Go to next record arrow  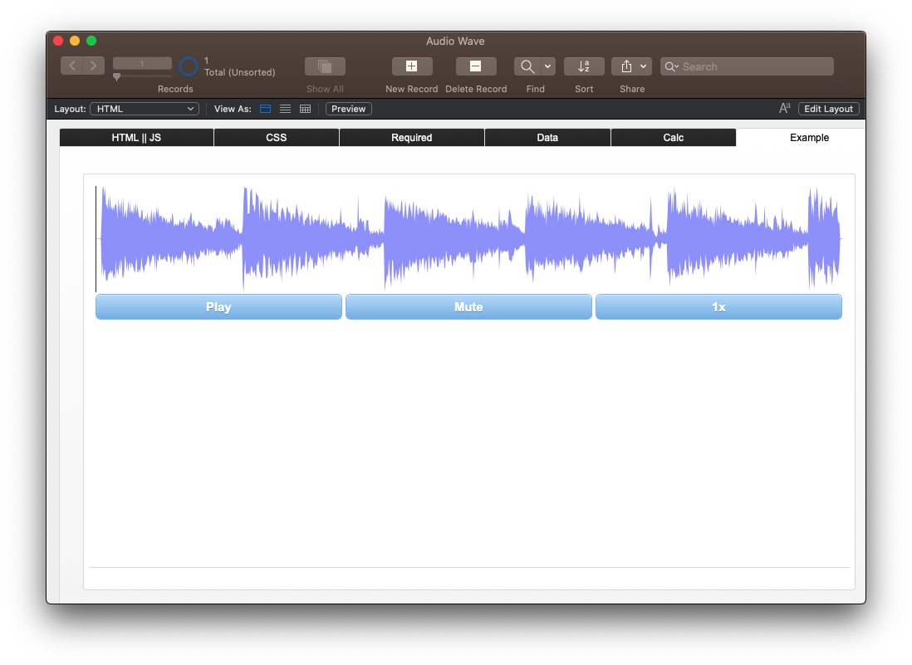(x=94, y=66)
